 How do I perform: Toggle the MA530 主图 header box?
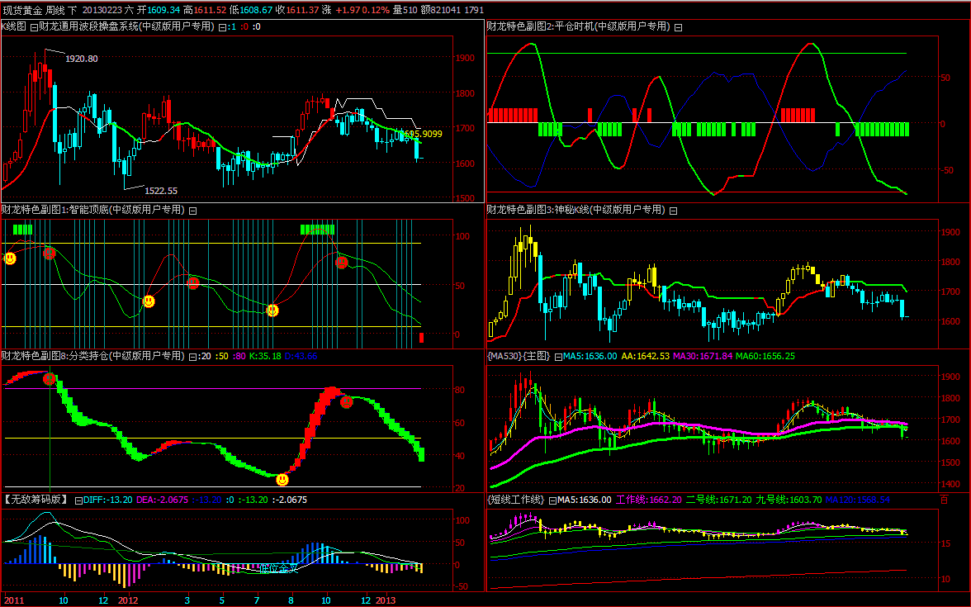point(558,357)
